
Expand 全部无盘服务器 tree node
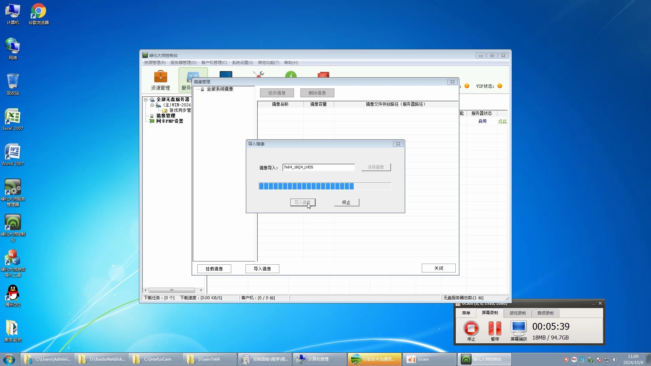click(146, 99)
